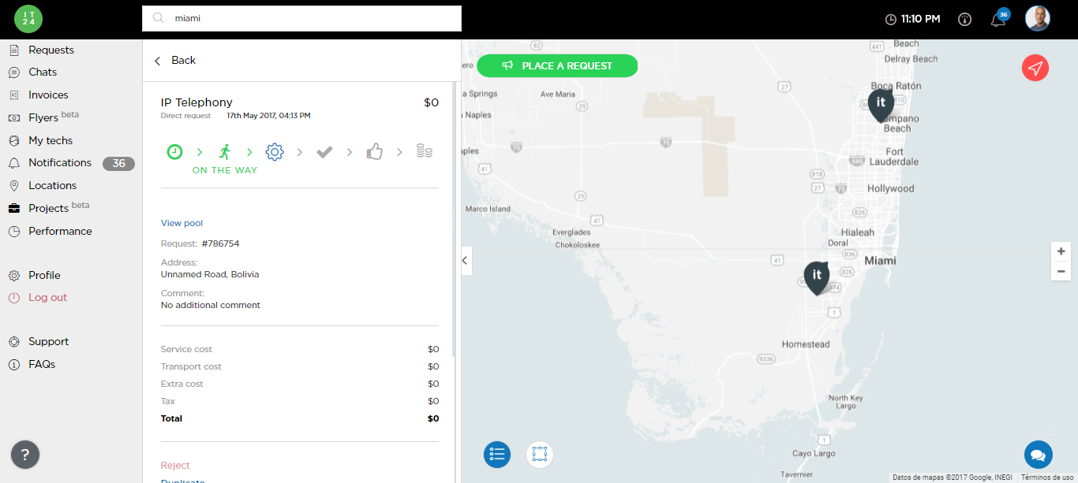Click the red locate-me navigation button
Image resolution: width=1078 pixels, height=483 pixels.
1035,68
